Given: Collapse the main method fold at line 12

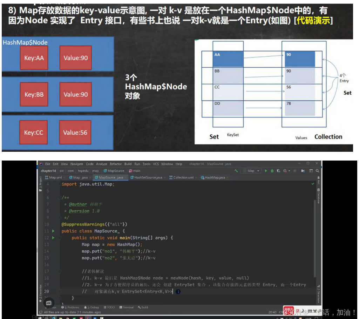Looking at the screenshot, I should pyautogui.click(x=60, y=238).
